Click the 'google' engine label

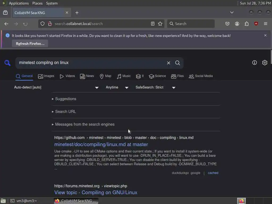(195, 173)
